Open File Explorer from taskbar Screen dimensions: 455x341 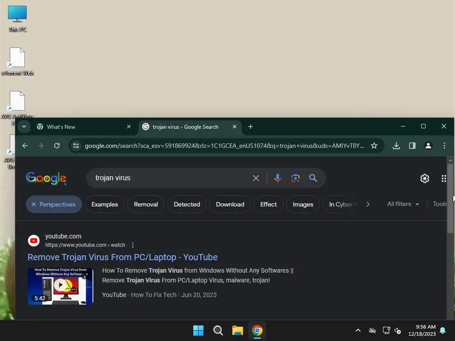[237, 330]
